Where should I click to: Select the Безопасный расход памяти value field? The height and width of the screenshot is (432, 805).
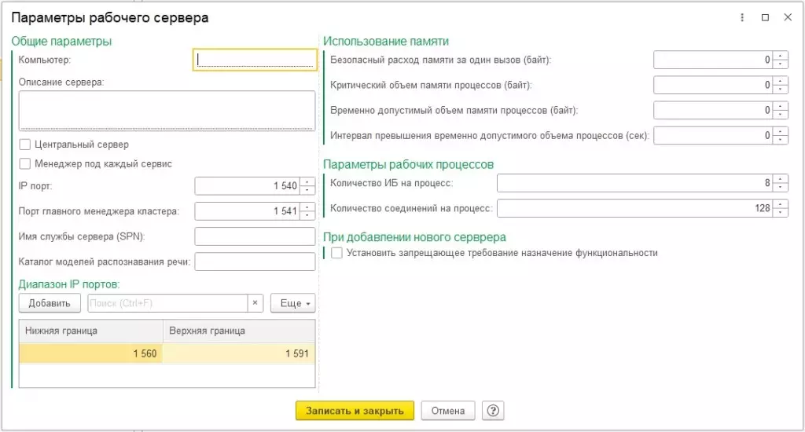pyautogui.click(x=714, y=60)
